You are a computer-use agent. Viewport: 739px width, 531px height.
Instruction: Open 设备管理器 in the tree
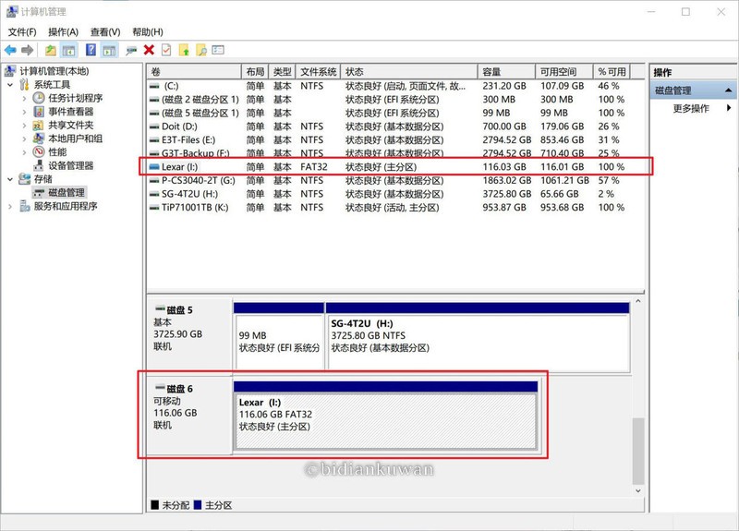[71, 165]
